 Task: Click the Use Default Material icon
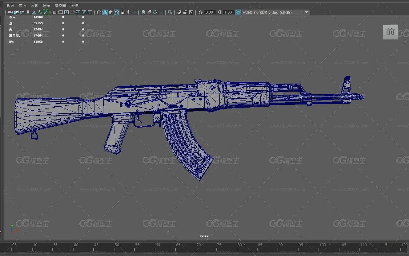(111, 12)
